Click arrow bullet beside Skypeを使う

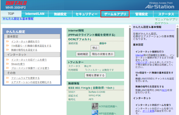coord(7,64)
